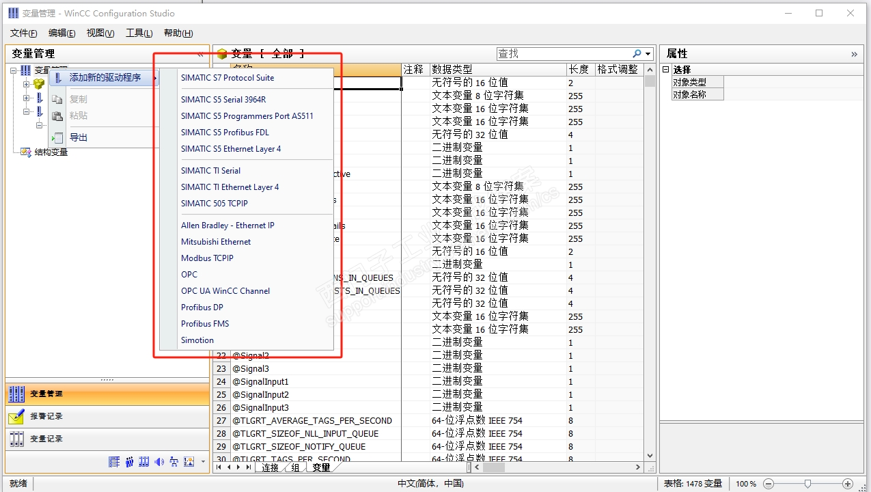Open the 编辑(E) menu
This screenshot has width=871, height=492.
[x=62, y=33]
